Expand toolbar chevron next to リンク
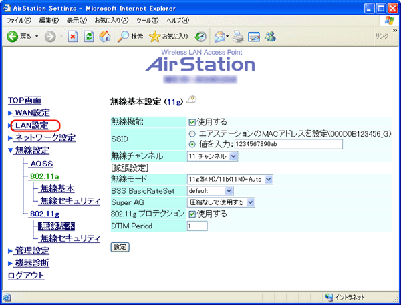 pyautogui.click(x=395, y=31)
